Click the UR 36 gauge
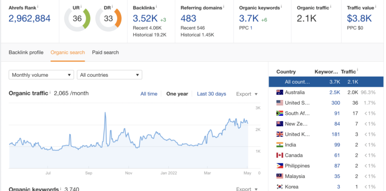This screenshot has width=386, height=191. 77,19
